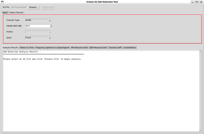Screen dimensions: 204x134
Task: Open Frequency Spectrum & Spectrogram tab
Action: coord(52,48)
